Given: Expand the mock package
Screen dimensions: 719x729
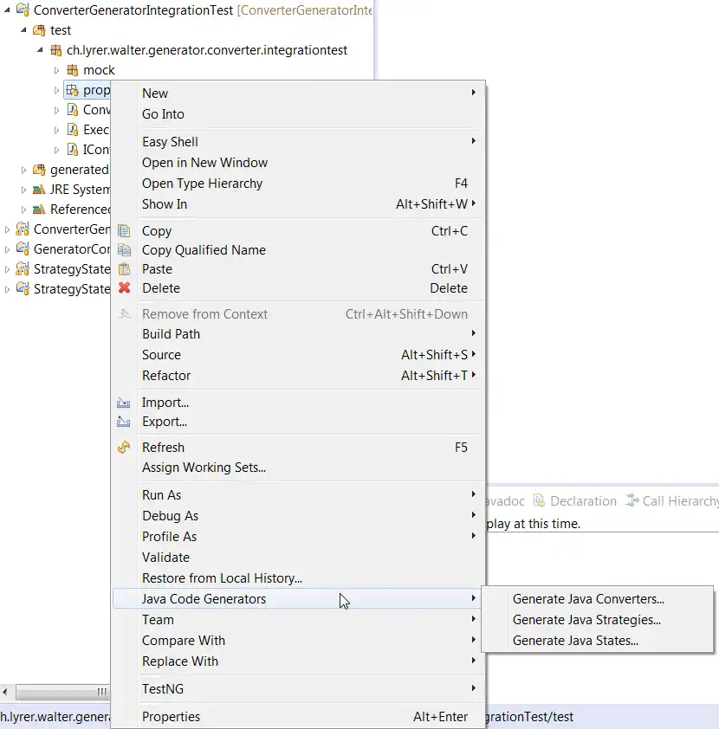Looking at the screenshot, I should point(56,70).
